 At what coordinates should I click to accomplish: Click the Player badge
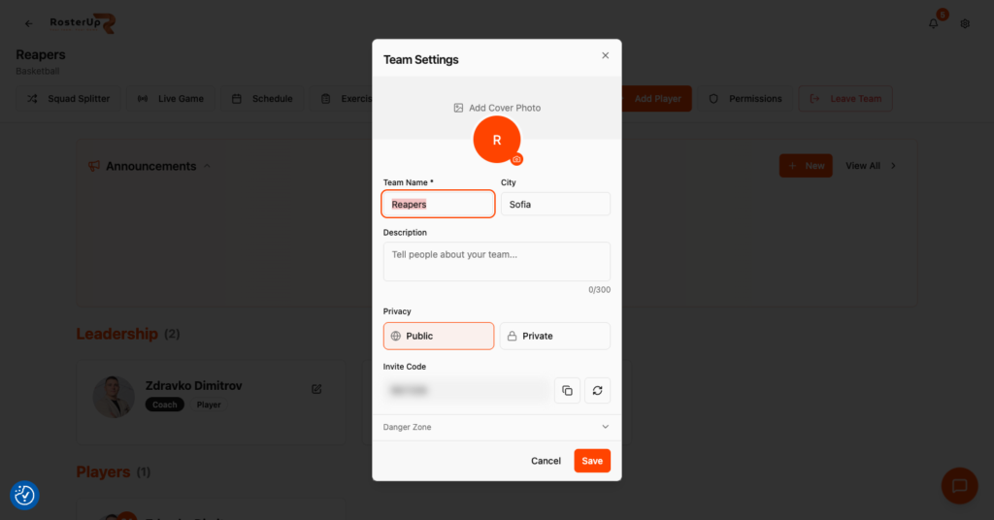[x=209, y=405]
